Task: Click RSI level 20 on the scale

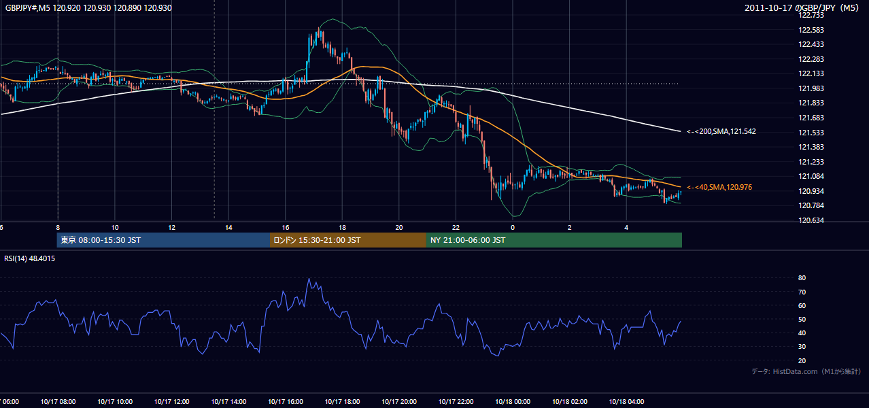Action: pyautogui.click(x=802, y=360)
